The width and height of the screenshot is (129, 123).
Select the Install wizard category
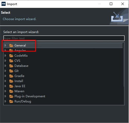coord(19,81)
